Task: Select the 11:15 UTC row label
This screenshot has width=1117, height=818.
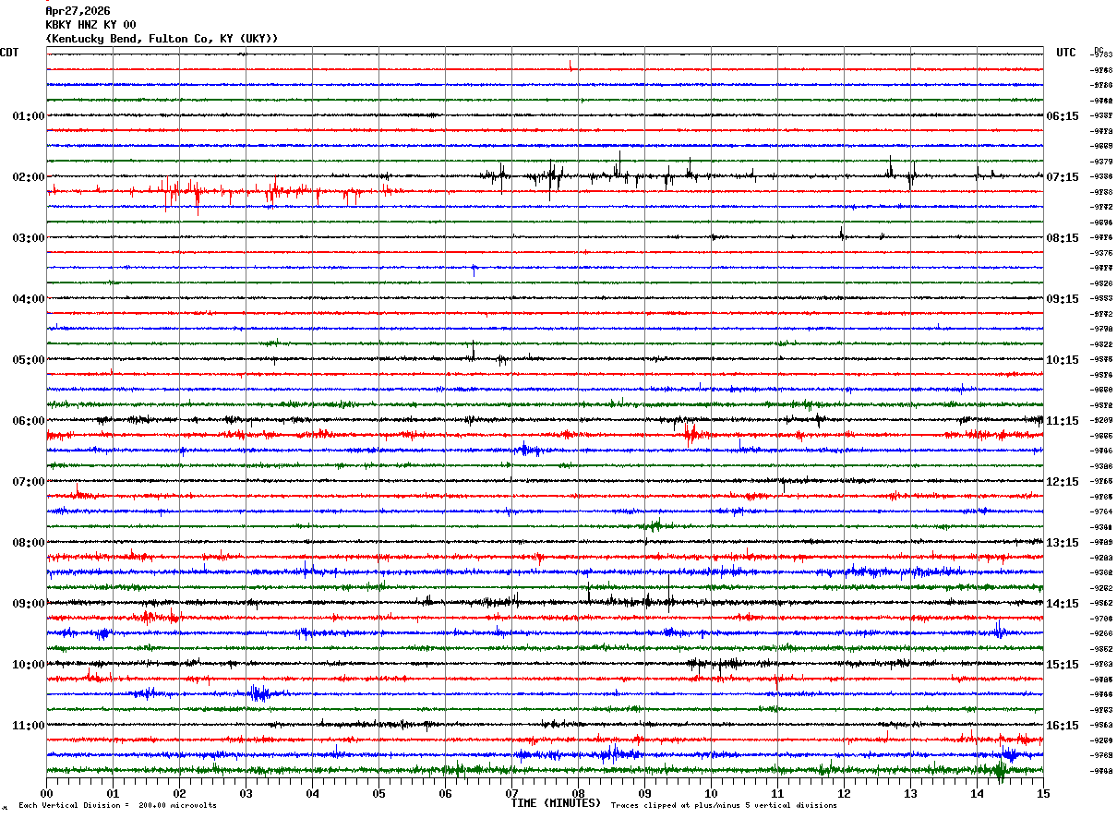Action: [x=1063, y=420]
